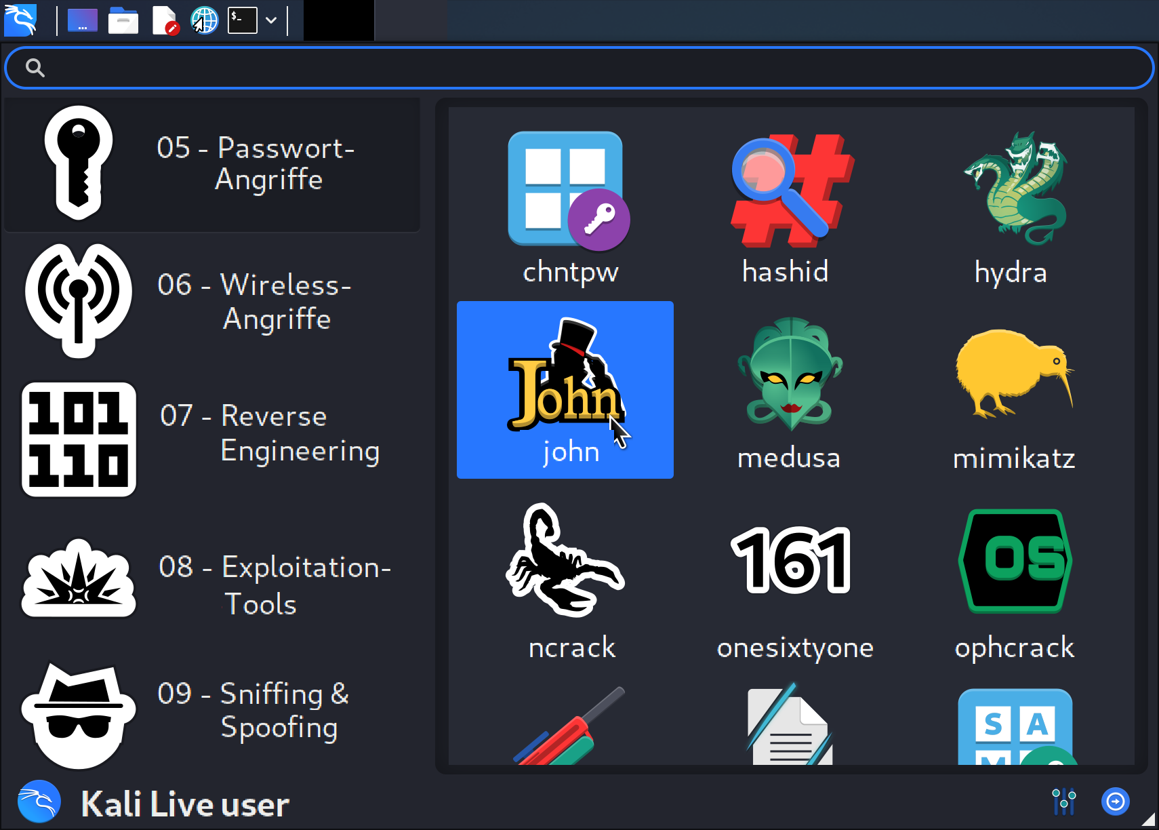Screen dimensions: 1159x830
Task: Select 05 - Passwort-Angriffe category
Action: coord(213,164)
